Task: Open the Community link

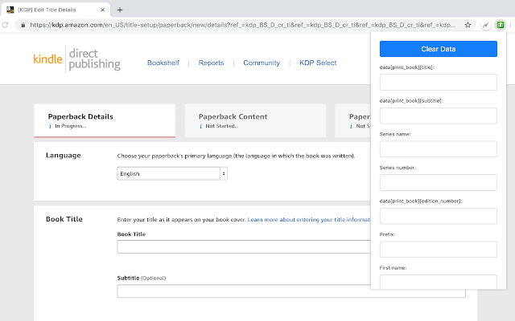Action: [x=262, y=63]
